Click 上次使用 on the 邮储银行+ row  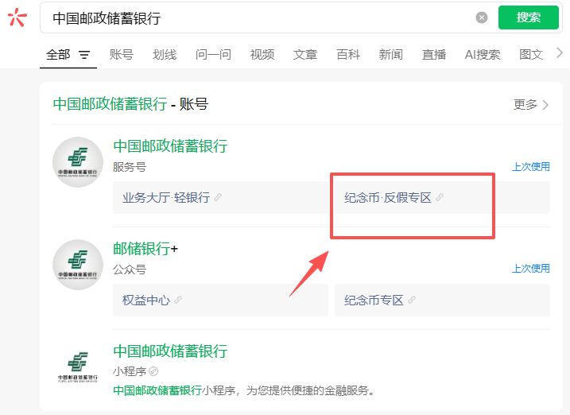coord(531,269)
